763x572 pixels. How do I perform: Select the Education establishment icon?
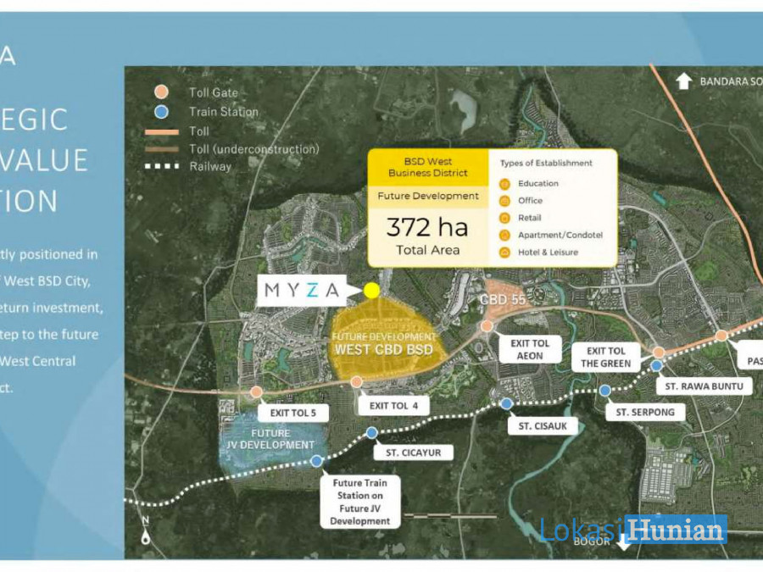[504, 184]
